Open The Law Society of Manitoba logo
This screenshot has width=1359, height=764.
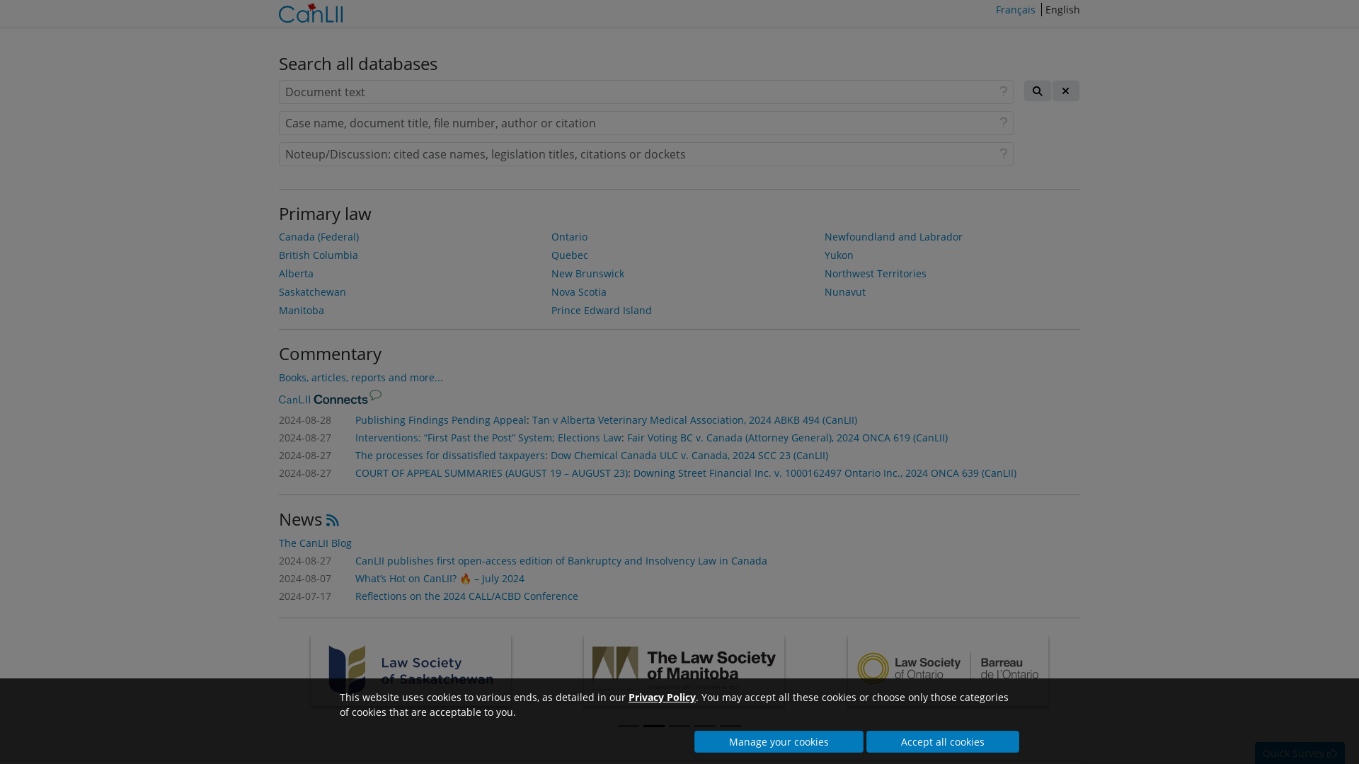684,670
